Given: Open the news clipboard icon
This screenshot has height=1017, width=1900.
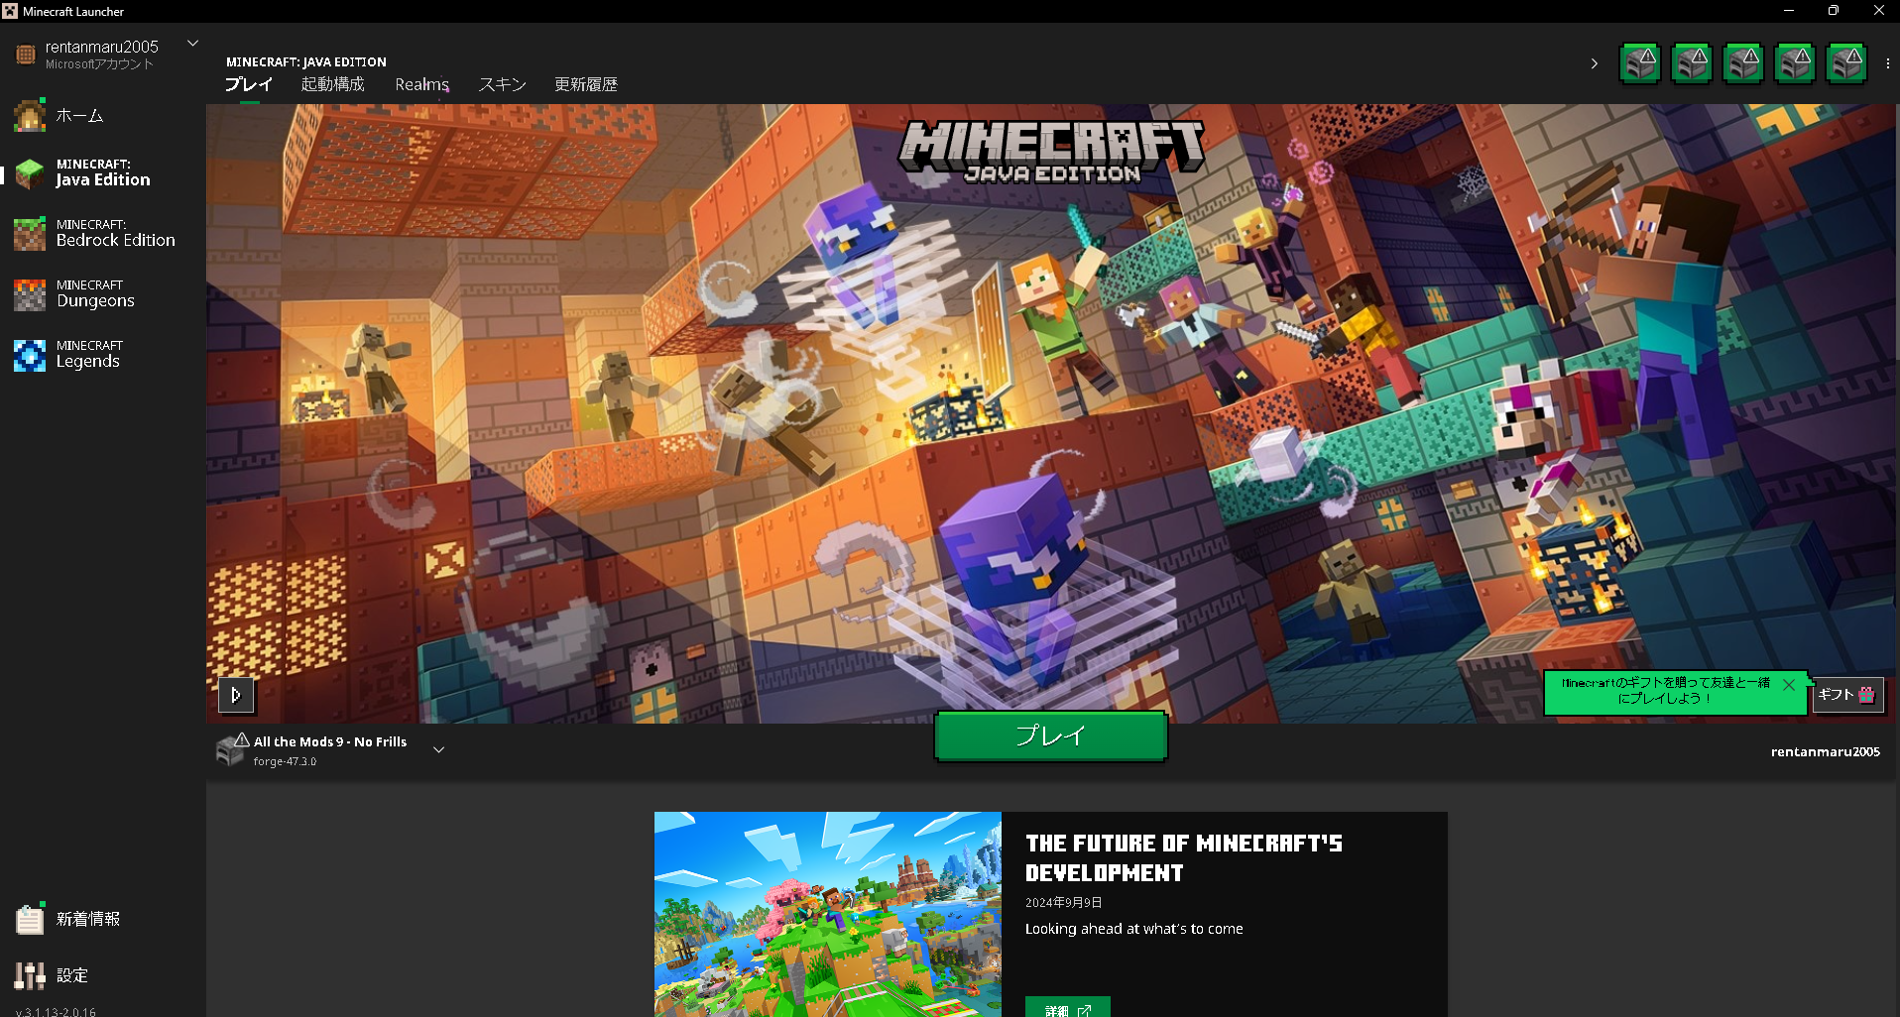Looking at the screenshot, I should click(x=30, y=920).
